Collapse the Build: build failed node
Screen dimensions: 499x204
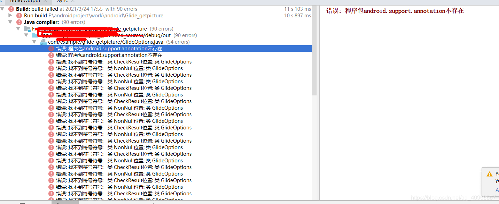(2, 9)
